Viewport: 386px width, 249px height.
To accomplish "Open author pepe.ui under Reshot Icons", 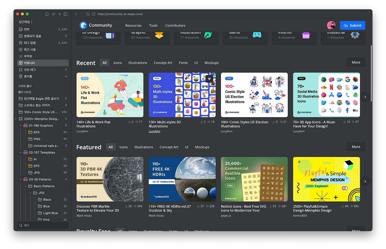I will [x=226, y=216].
